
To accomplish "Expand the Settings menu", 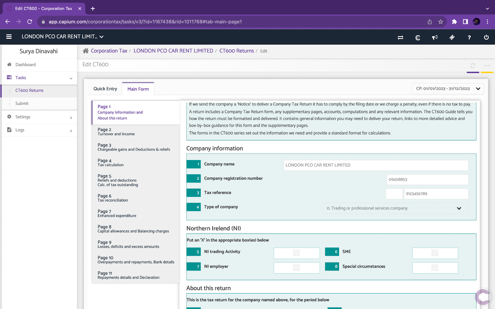I will click(71, 118).
